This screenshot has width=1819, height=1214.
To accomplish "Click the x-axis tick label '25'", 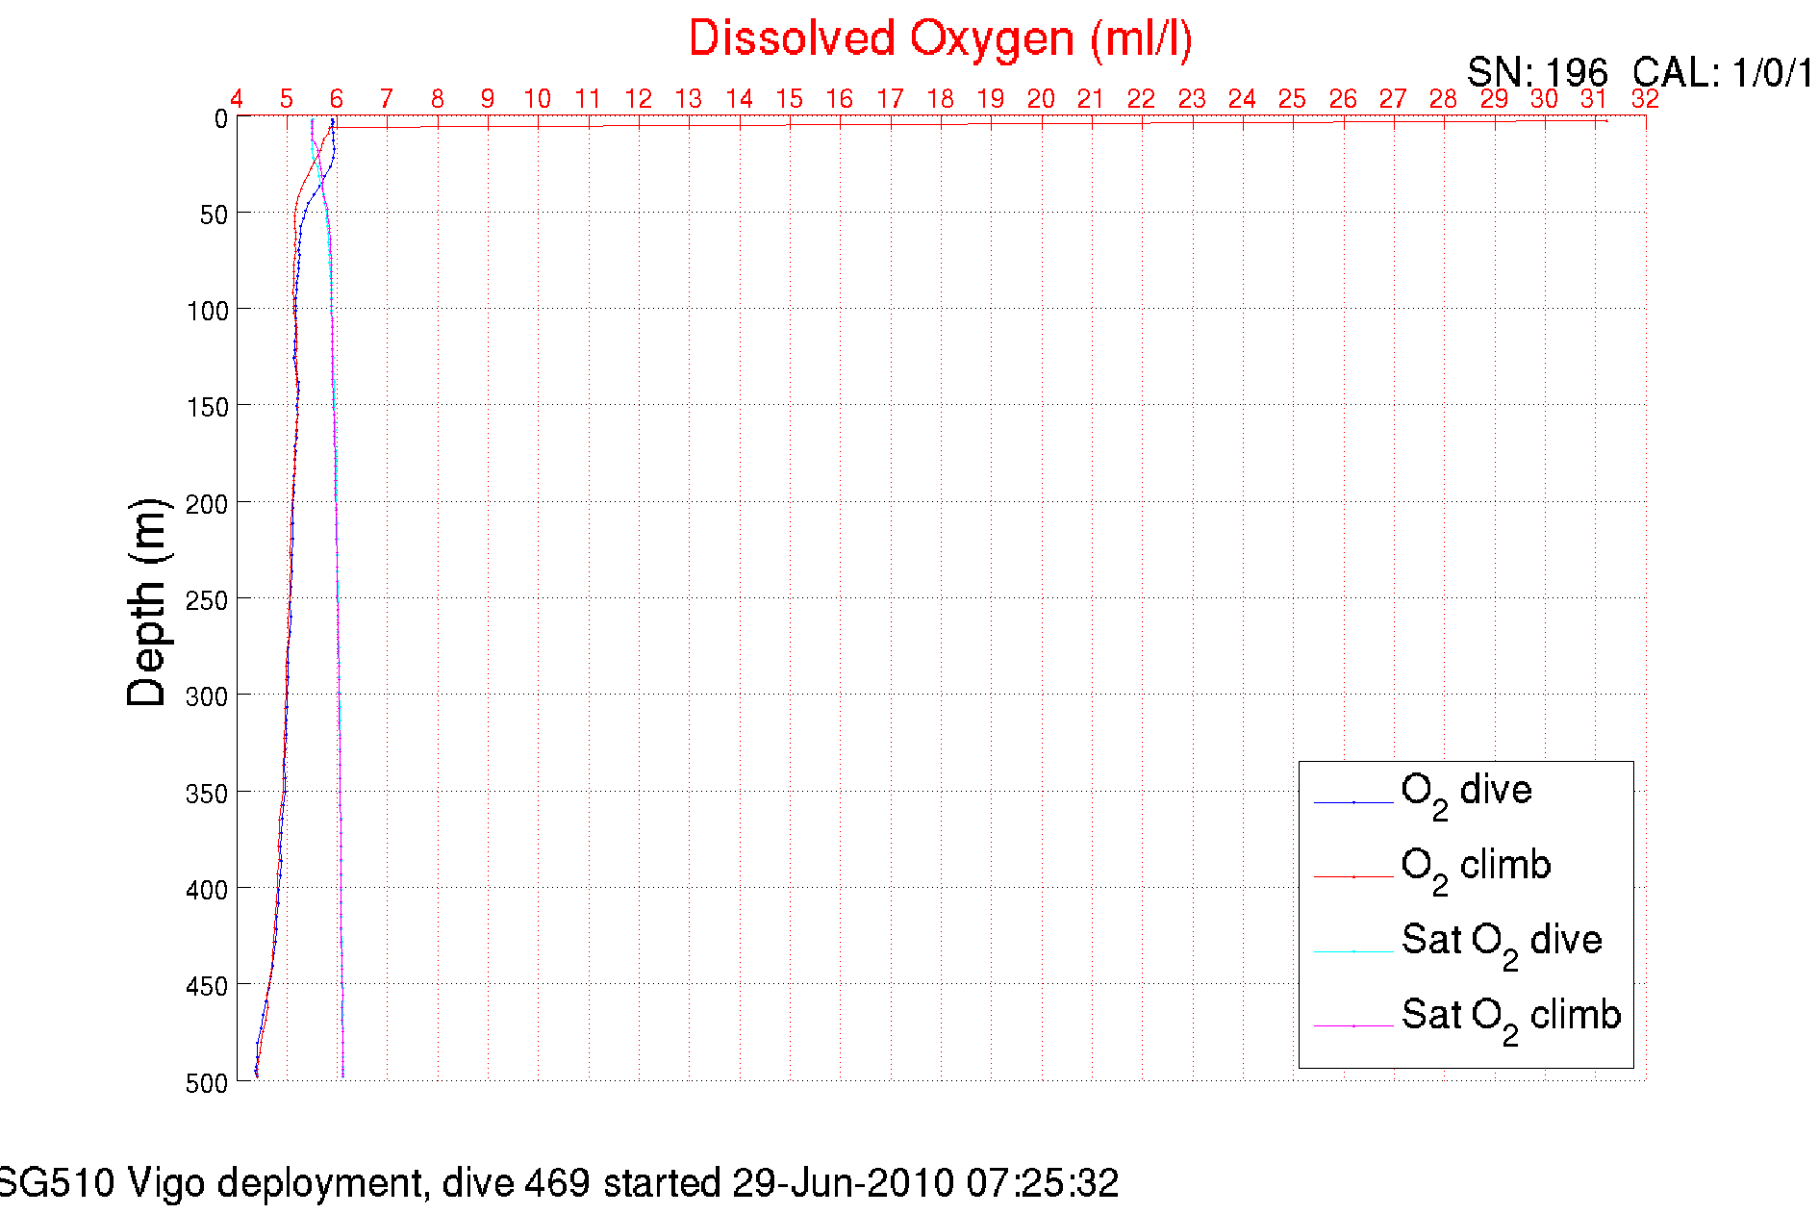I will (1293, 99).
